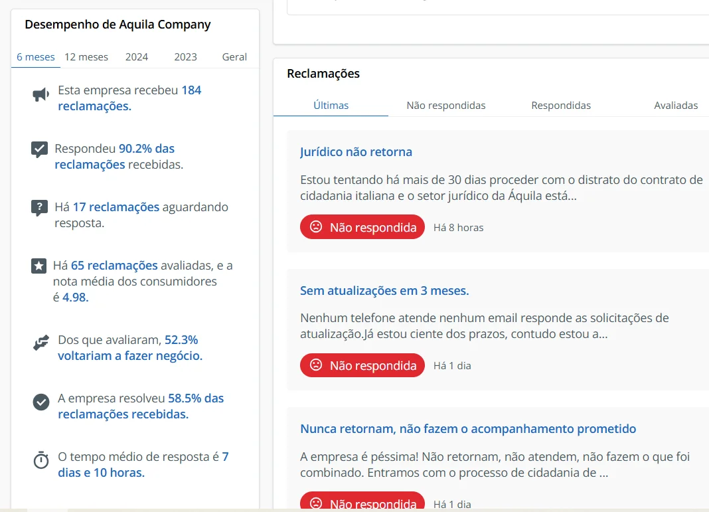Image resolution: width=709 pixels, height=512 pixels.
Task: Open complaint 'Sem atualizações em 3 meses.'
Action: click(x=384, y=291)
